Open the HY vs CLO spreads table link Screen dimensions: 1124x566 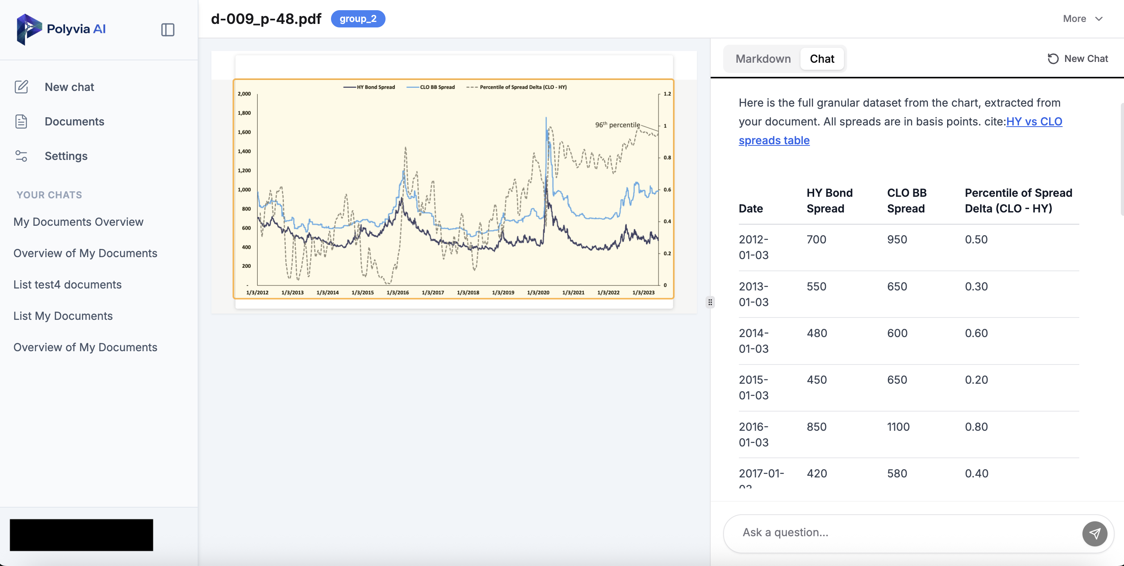[1034, 122]
